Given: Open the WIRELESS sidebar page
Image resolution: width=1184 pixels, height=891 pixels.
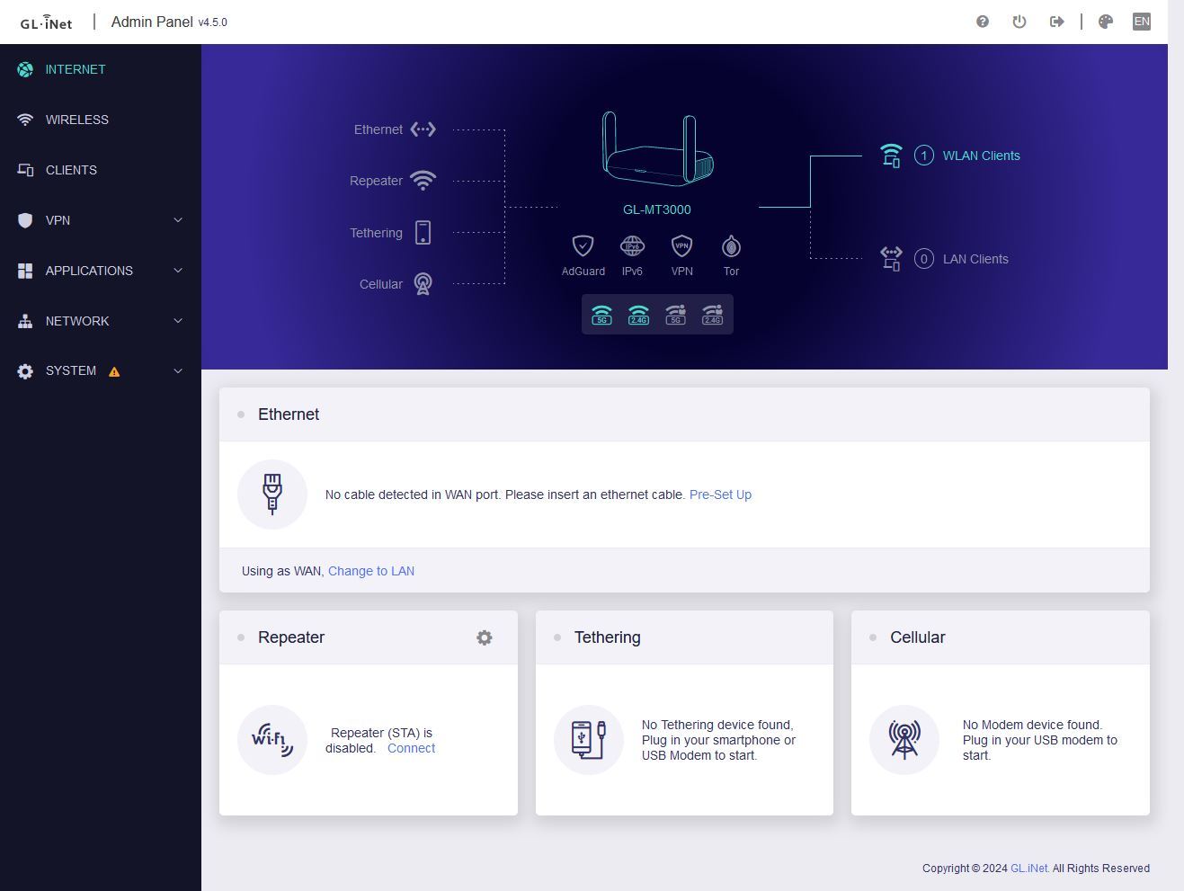Looking at the screenshot, I should click(x=76, y=120).
